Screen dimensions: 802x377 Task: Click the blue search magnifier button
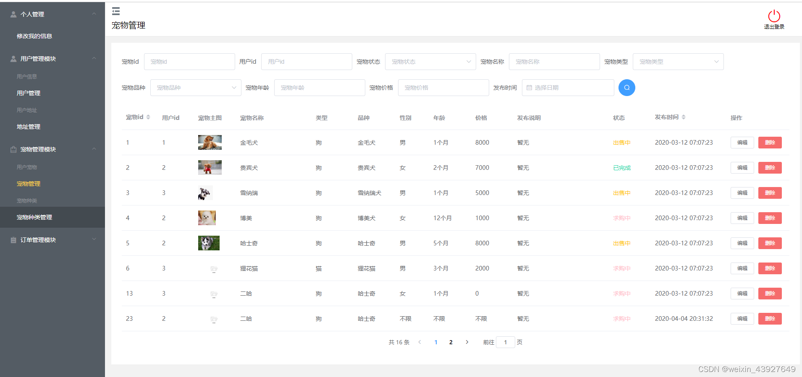[x=626, y=88]
